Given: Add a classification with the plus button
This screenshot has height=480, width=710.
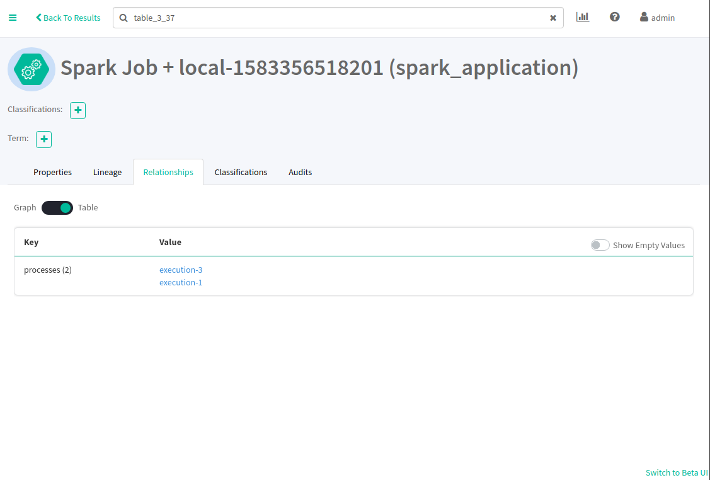Looking at the screenshot, I should [x=78, y=110].
